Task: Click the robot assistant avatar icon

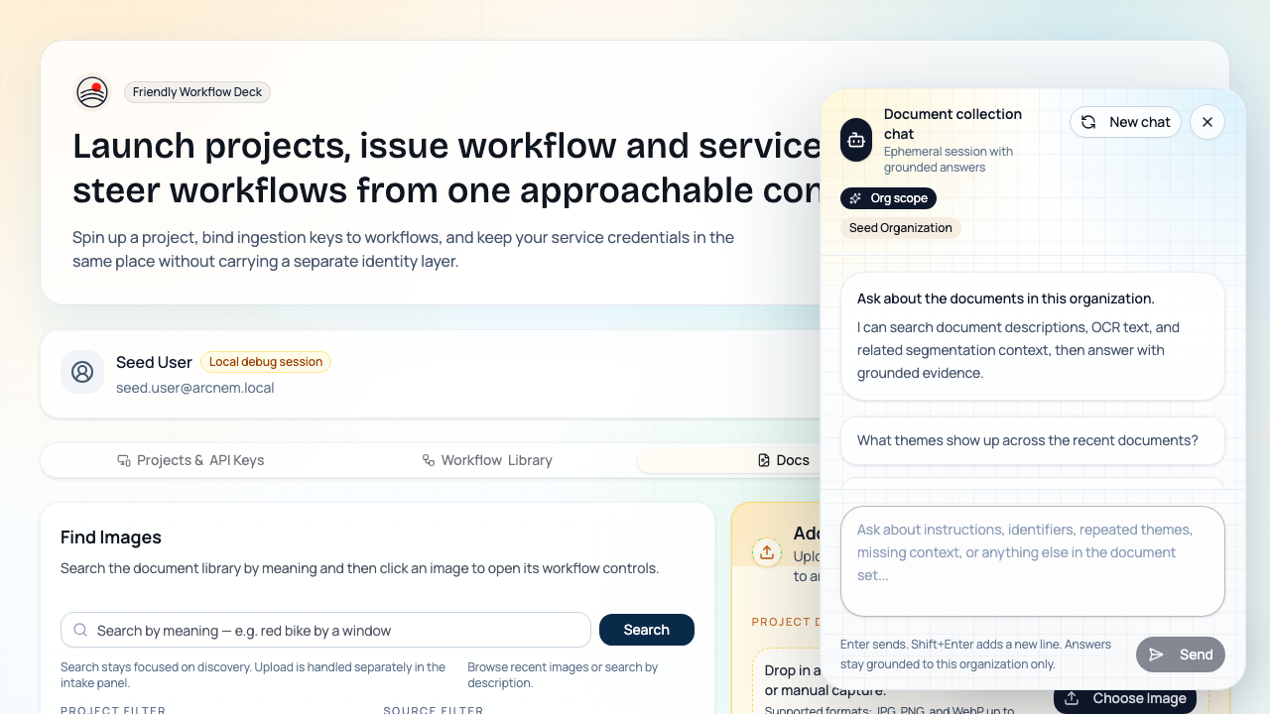Action: point(855,140)
